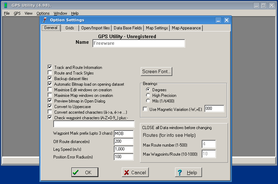Toggle Preview bitmap in Open Dialog

[50, 101]
